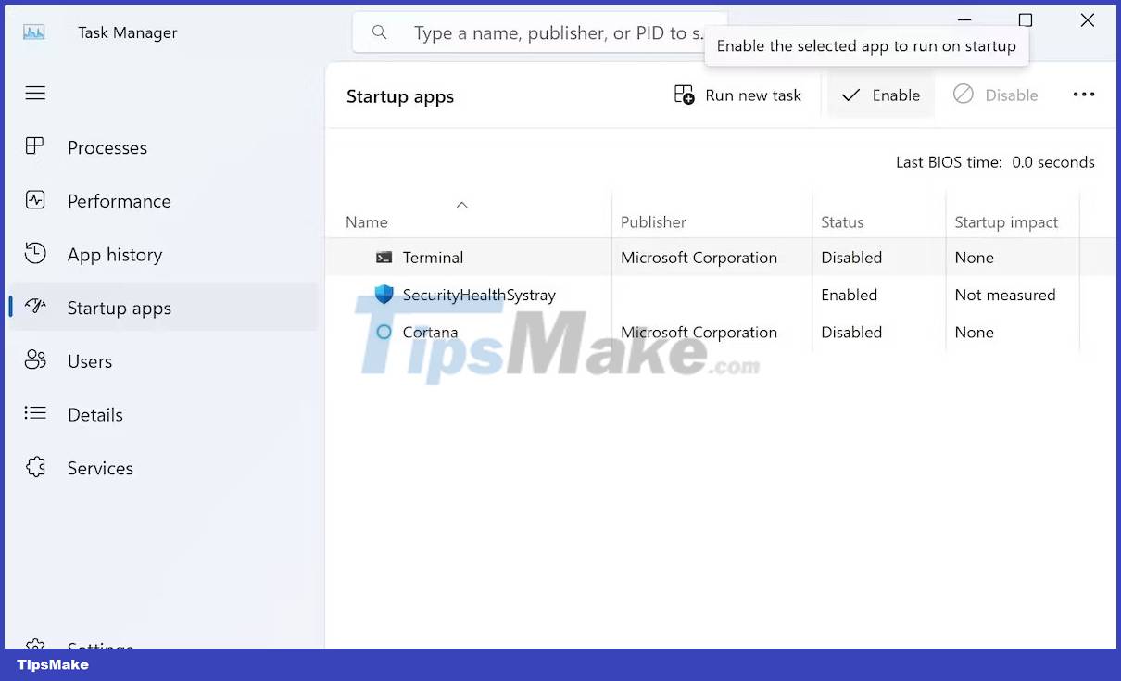Click the Last BIOS time value
Image resolution: width=1121 pixels, height=681 pixels.
click(1053, 162)
